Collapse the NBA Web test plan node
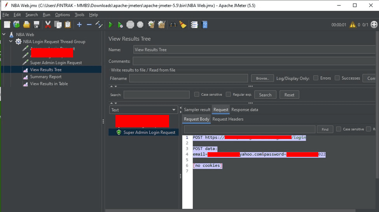379x212 pixels. click(4, 35)
